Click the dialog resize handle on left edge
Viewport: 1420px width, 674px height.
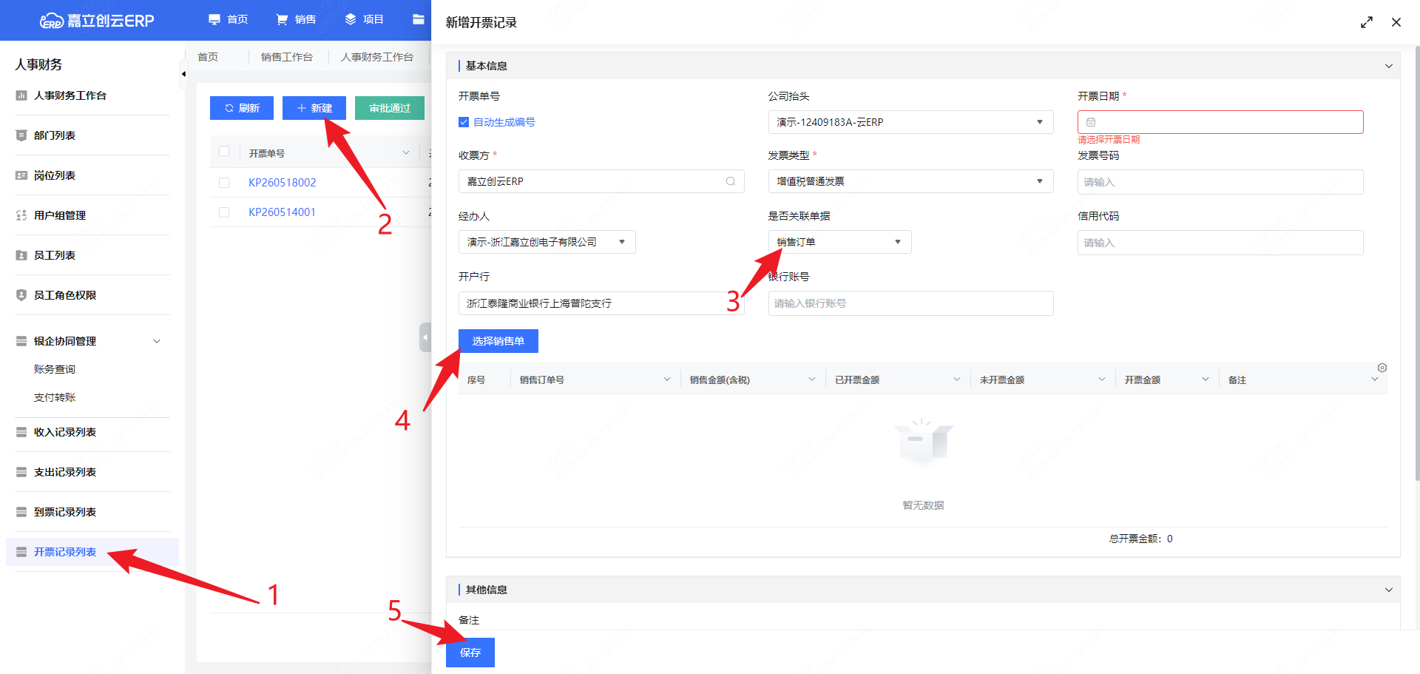(x=425, y=337)
